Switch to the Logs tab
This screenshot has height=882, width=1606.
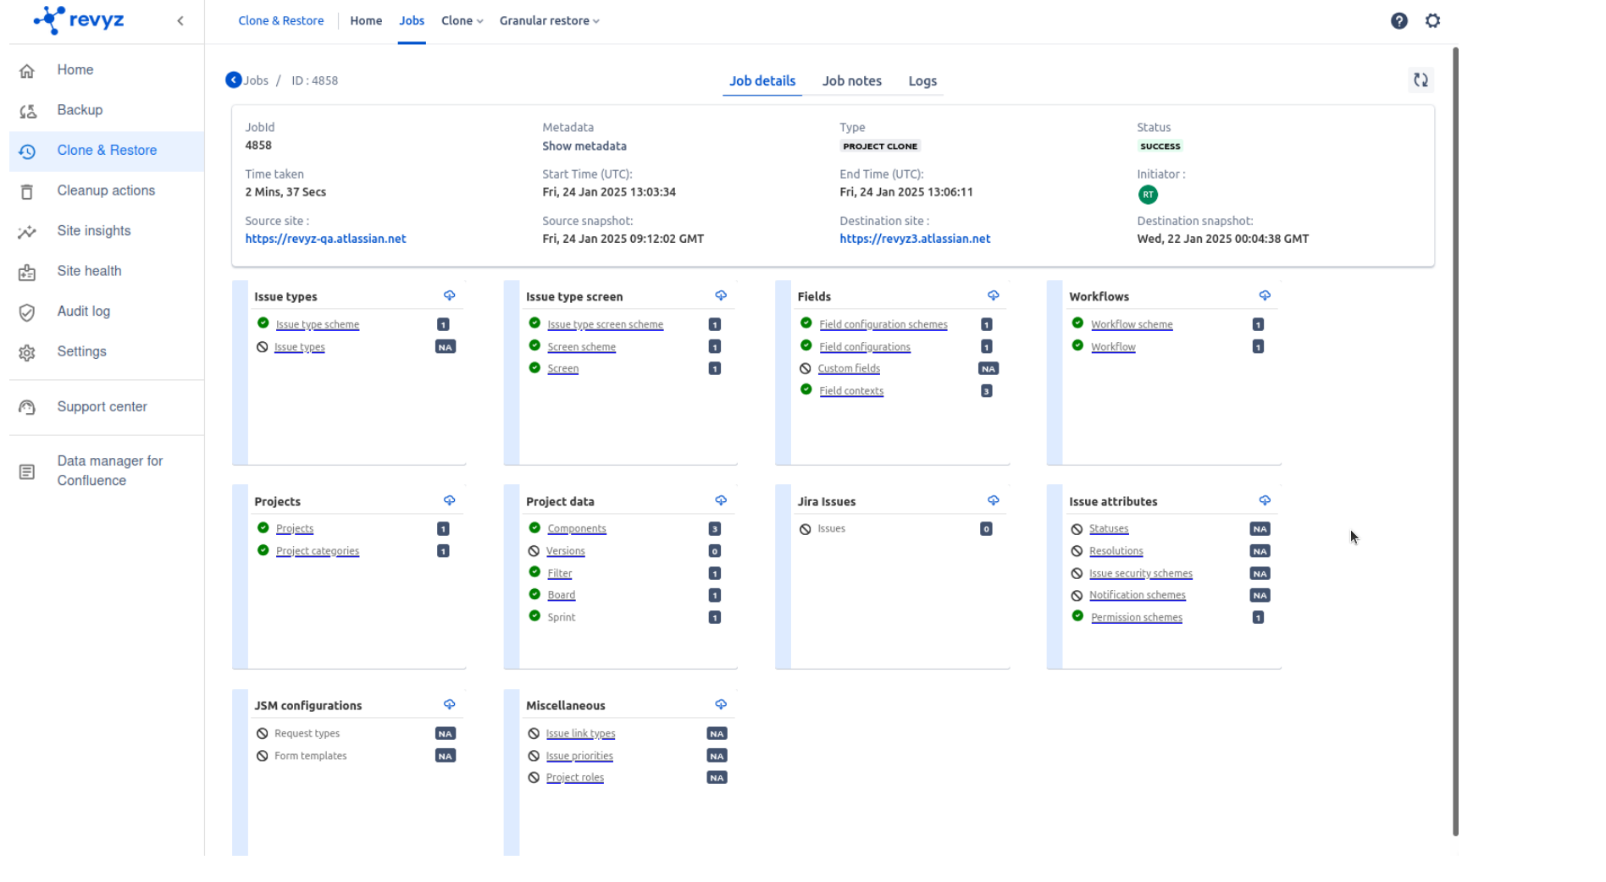[x=922, y=81]
